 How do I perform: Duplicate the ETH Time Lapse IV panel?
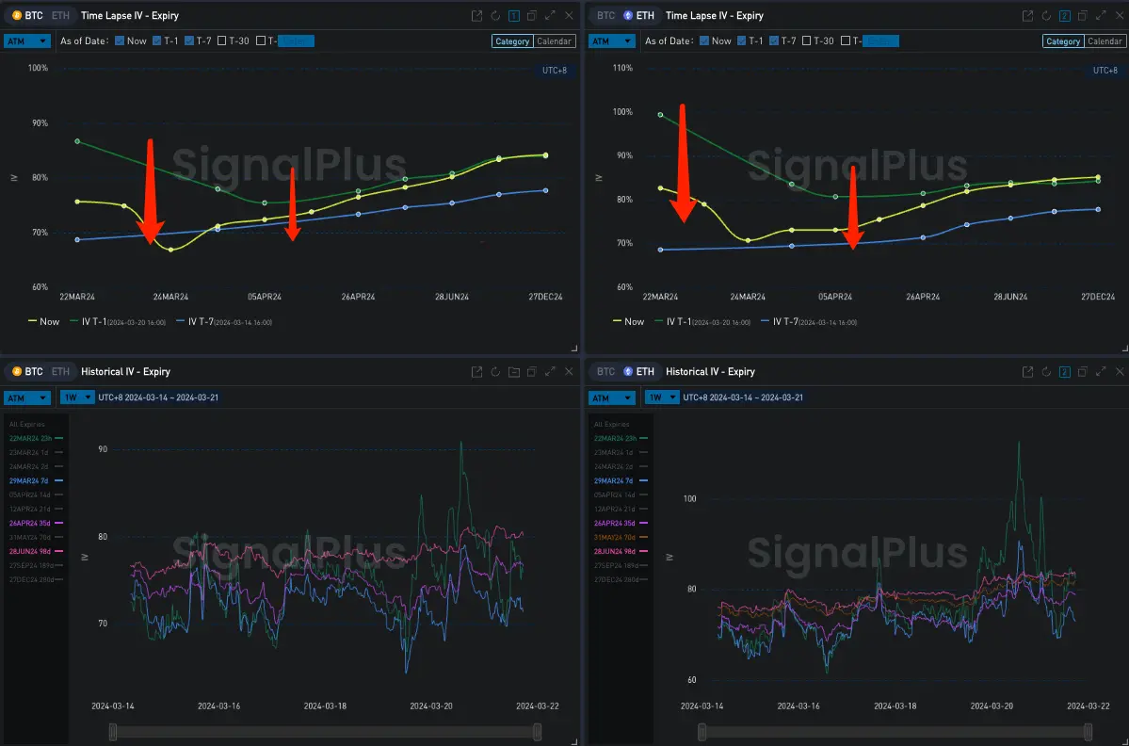(1081, 16)
